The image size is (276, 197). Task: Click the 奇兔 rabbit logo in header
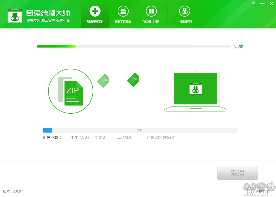[x=15, y=15]
